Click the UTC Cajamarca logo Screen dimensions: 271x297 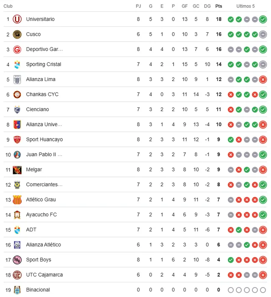(x=17, y=275)
